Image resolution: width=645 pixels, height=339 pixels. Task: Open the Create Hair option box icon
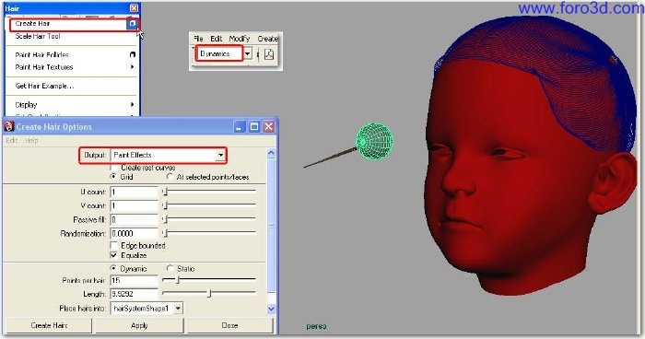point(132,24)
